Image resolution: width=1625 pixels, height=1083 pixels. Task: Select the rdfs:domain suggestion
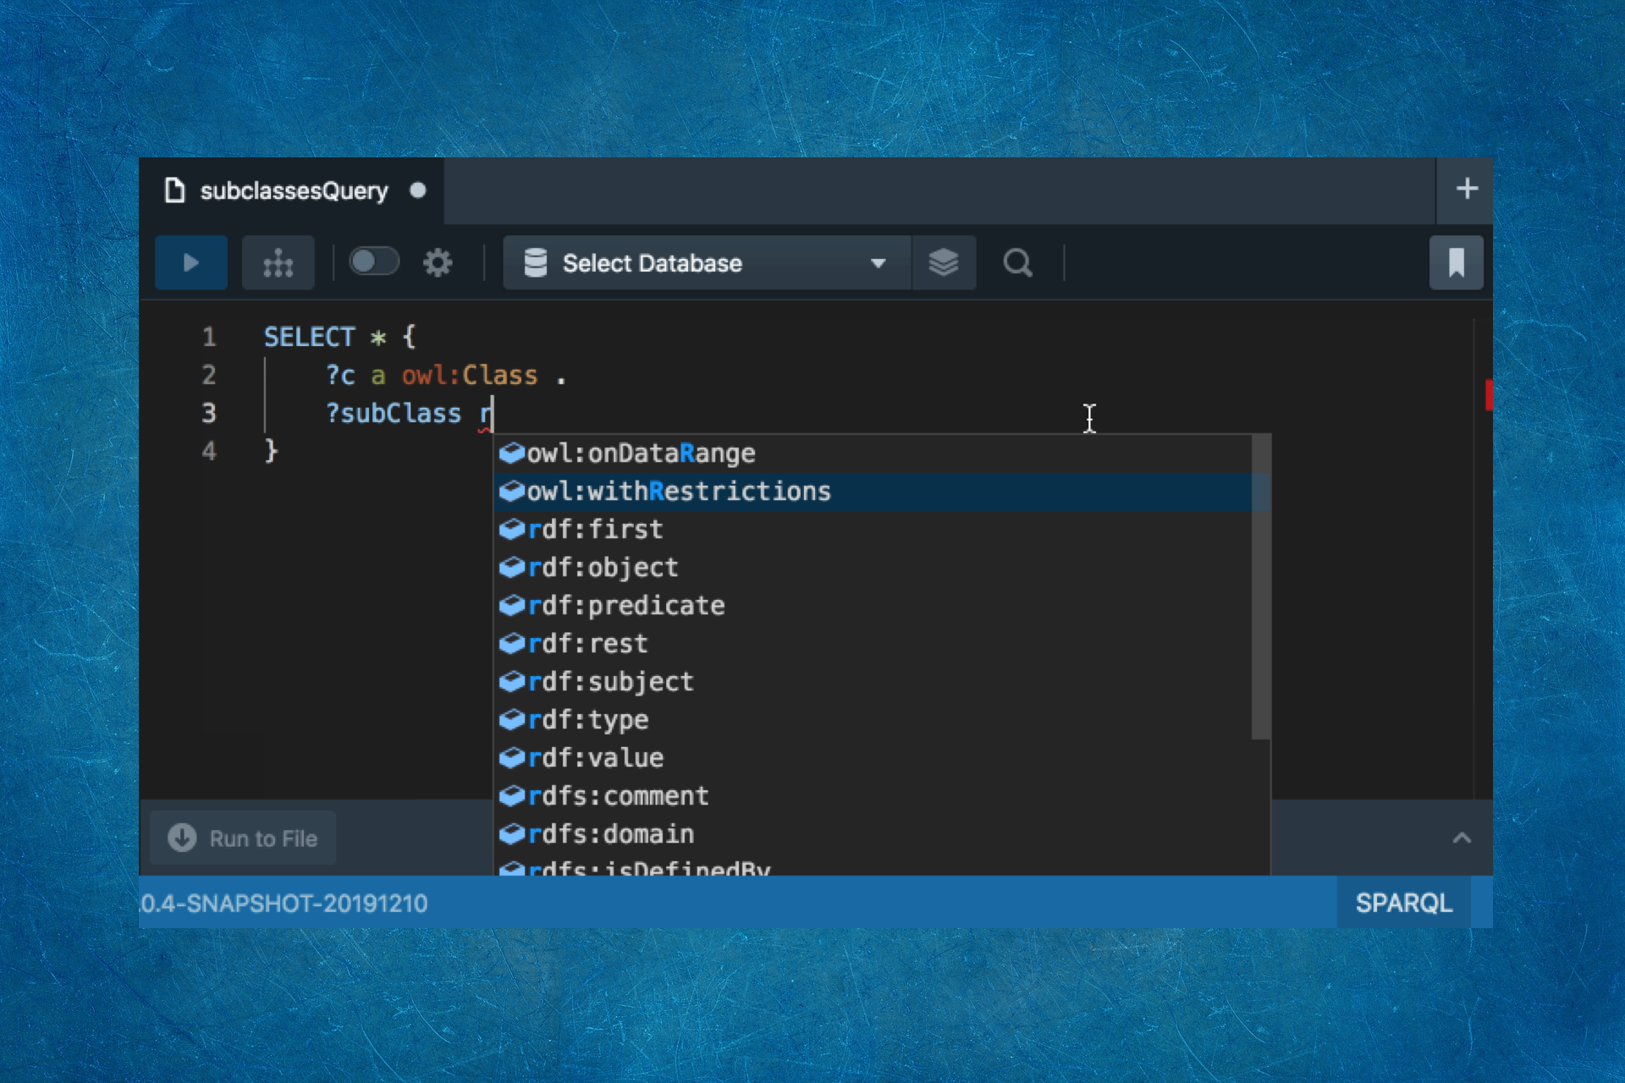[x=610, y=834]
